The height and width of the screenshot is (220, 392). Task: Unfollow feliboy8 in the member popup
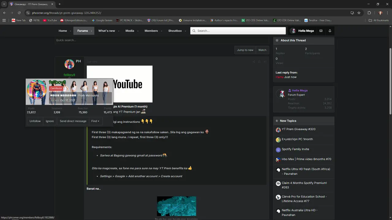pyautogui.click(x=35, y=121)
